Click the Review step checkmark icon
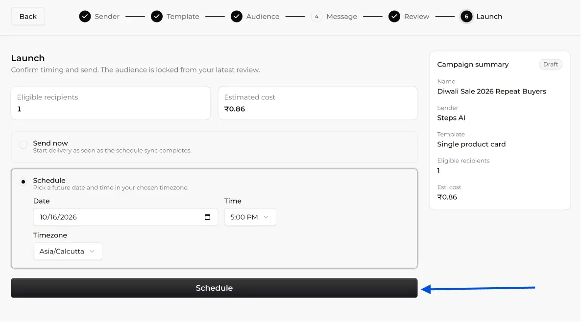Screen dimensions: 581x322 point(394,17)
